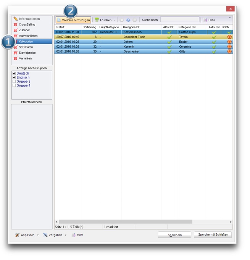Screen dimensions: 250x260
Task: Click the pencil icon beside Informationen
Action: [15, 19]
